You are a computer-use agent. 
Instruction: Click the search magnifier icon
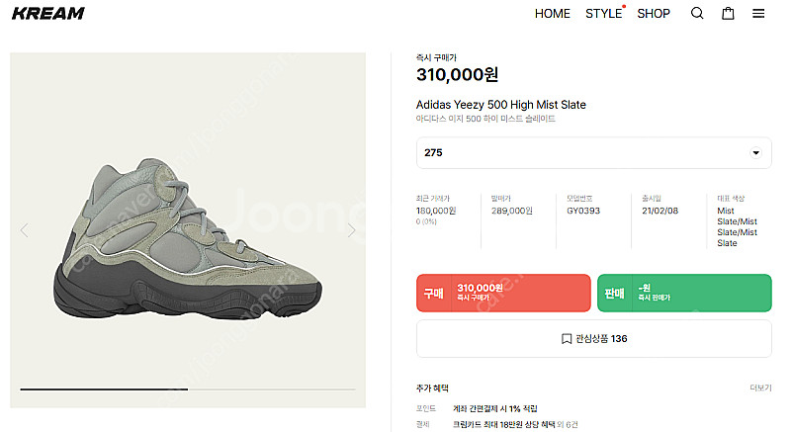pos(697,14)
